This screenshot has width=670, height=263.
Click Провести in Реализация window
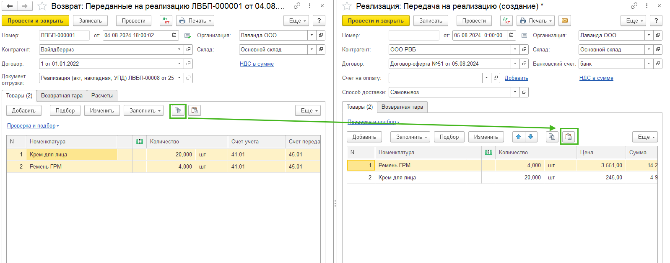pos(474,20)
